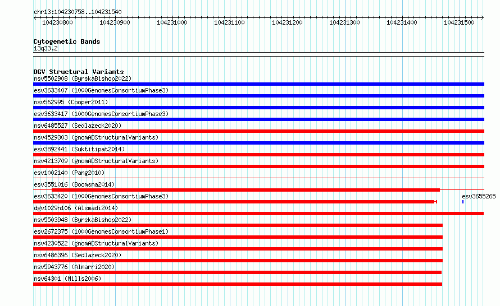Click the Cytogenetic Bands track title
Viewport: 500px width, 306px height.
tap(67, 41)
